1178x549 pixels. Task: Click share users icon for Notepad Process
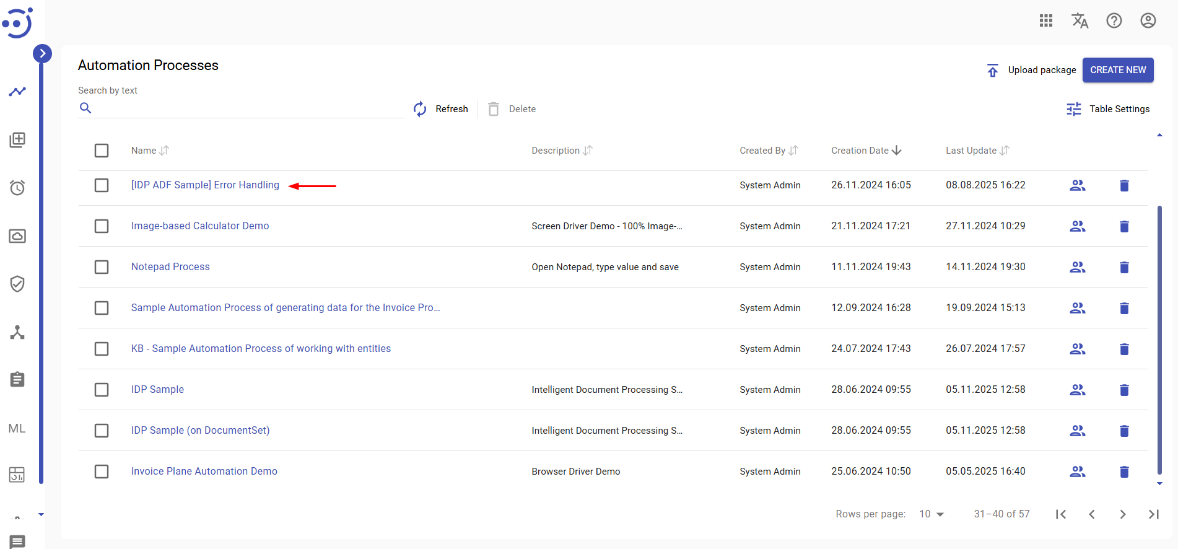point(1078,267)
